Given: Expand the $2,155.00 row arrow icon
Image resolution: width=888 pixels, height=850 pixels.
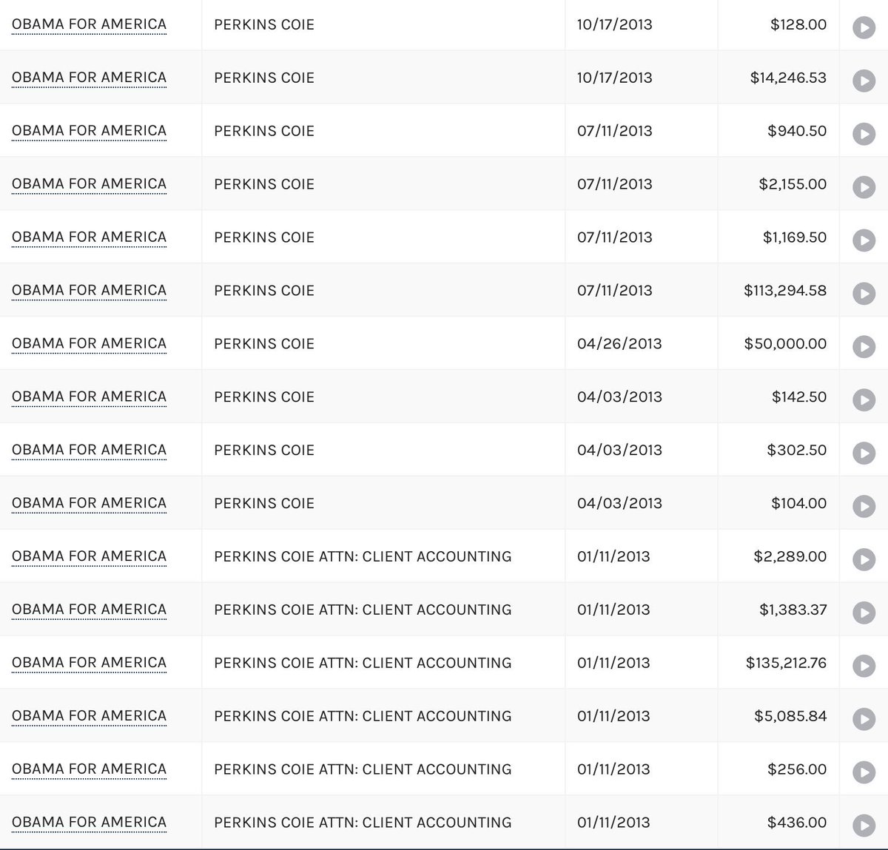Looking at the screenshot, I should click(864, 187).
